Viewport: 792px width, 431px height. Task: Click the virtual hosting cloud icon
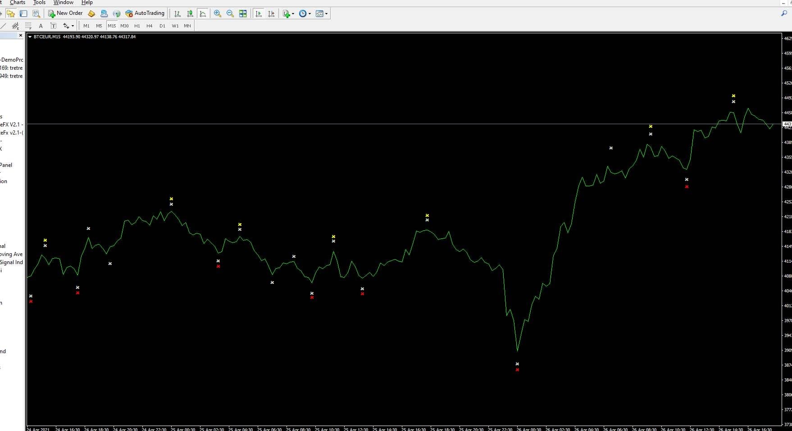[x=104, y=13]
